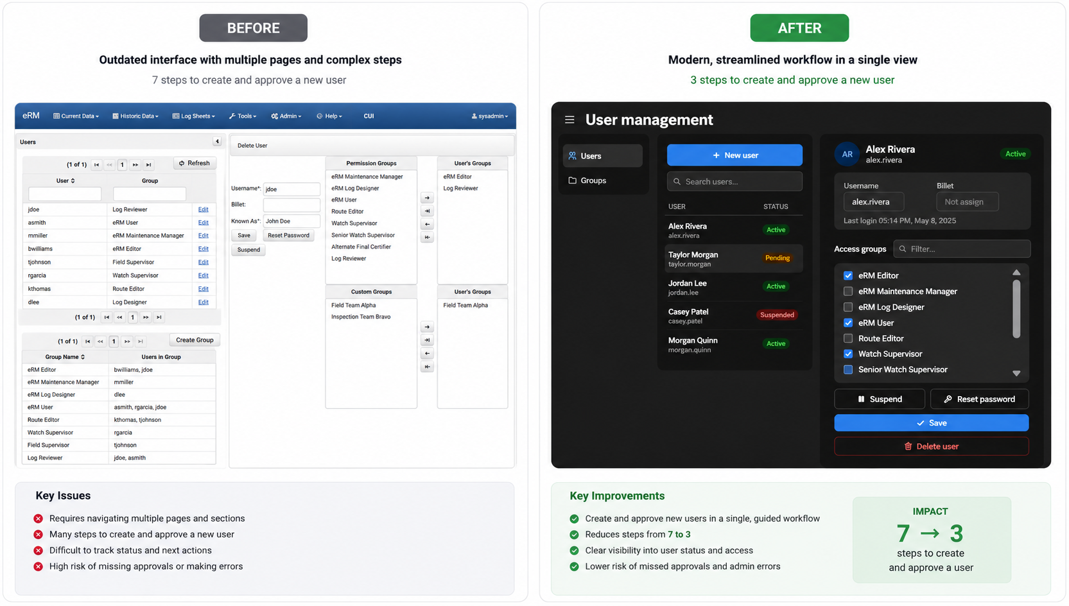The width and height of the screenshot is (1069, 606).
Task: Click the move-right arrow for Custom Groups
Action: 427,327
